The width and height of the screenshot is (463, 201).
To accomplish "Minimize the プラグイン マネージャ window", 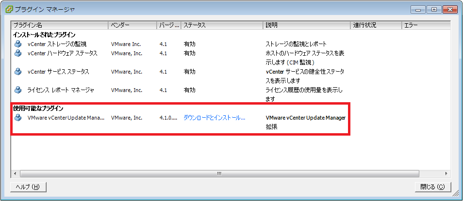I will (418, 9).
